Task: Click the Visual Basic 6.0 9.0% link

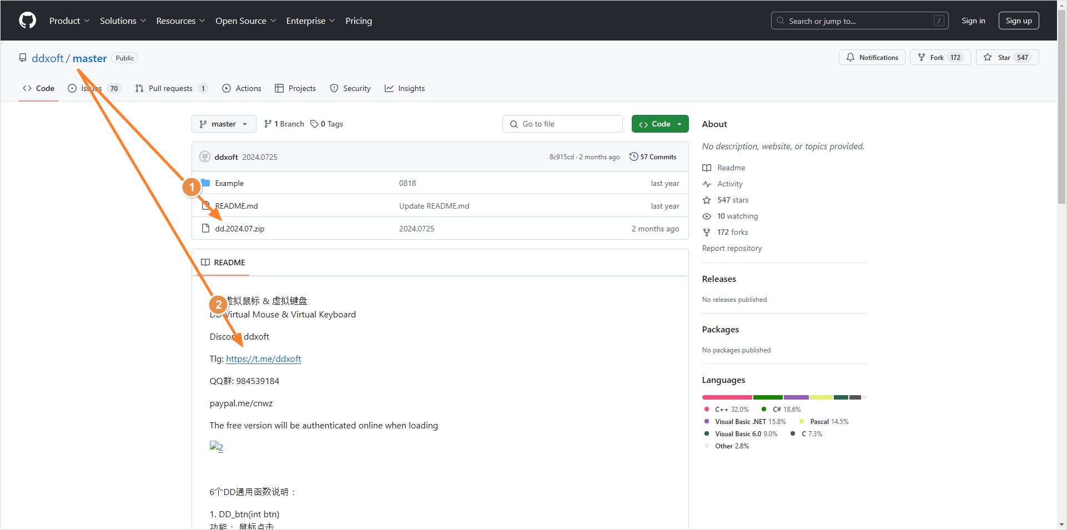Action: [x=741, y=434]
